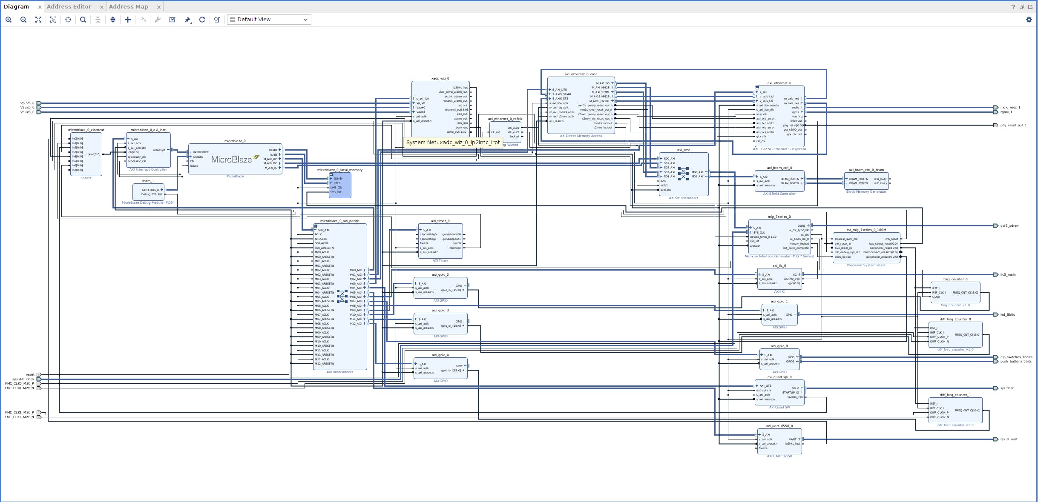Expand the microblaze_0_axi_periph hierarchy block

click(316, 226)
